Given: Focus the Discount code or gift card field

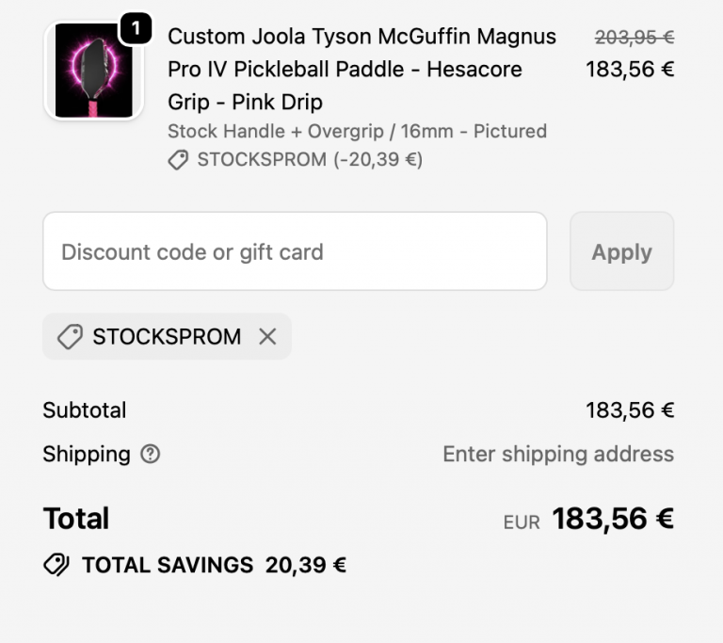Looking at the screenshot, I should (295, 251).
